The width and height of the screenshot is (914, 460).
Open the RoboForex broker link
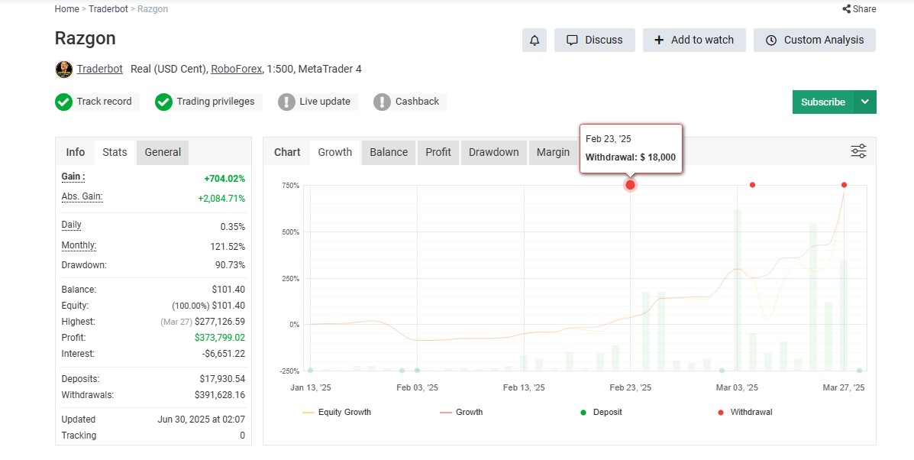pyautogui.click(x=236, y=69)
